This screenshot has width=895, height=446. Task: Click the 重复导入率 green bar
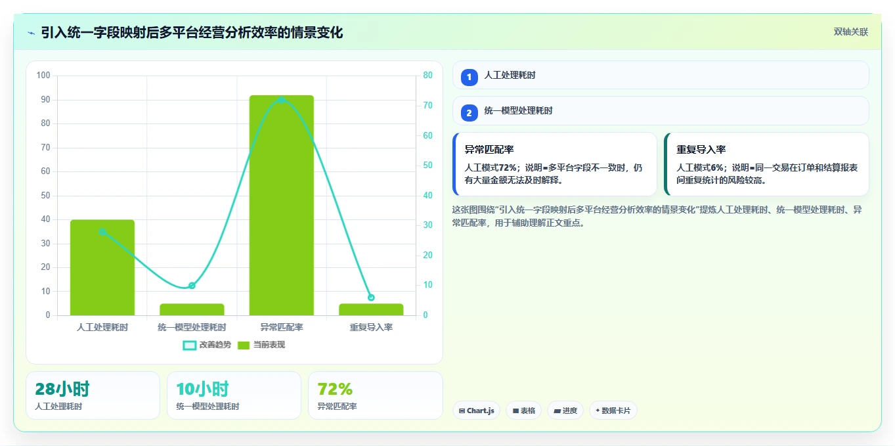coord(371,309)
